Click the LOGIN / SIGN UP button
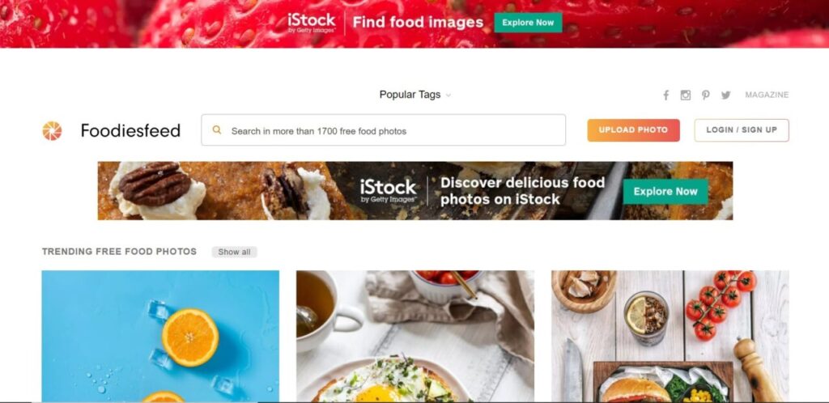Screen dimensions: 829x403 click(742, 130)
